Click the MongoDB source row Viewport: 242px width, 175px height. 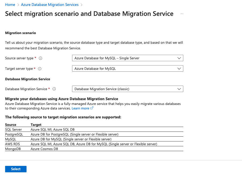pyautogui.click(x=13, y=149)
